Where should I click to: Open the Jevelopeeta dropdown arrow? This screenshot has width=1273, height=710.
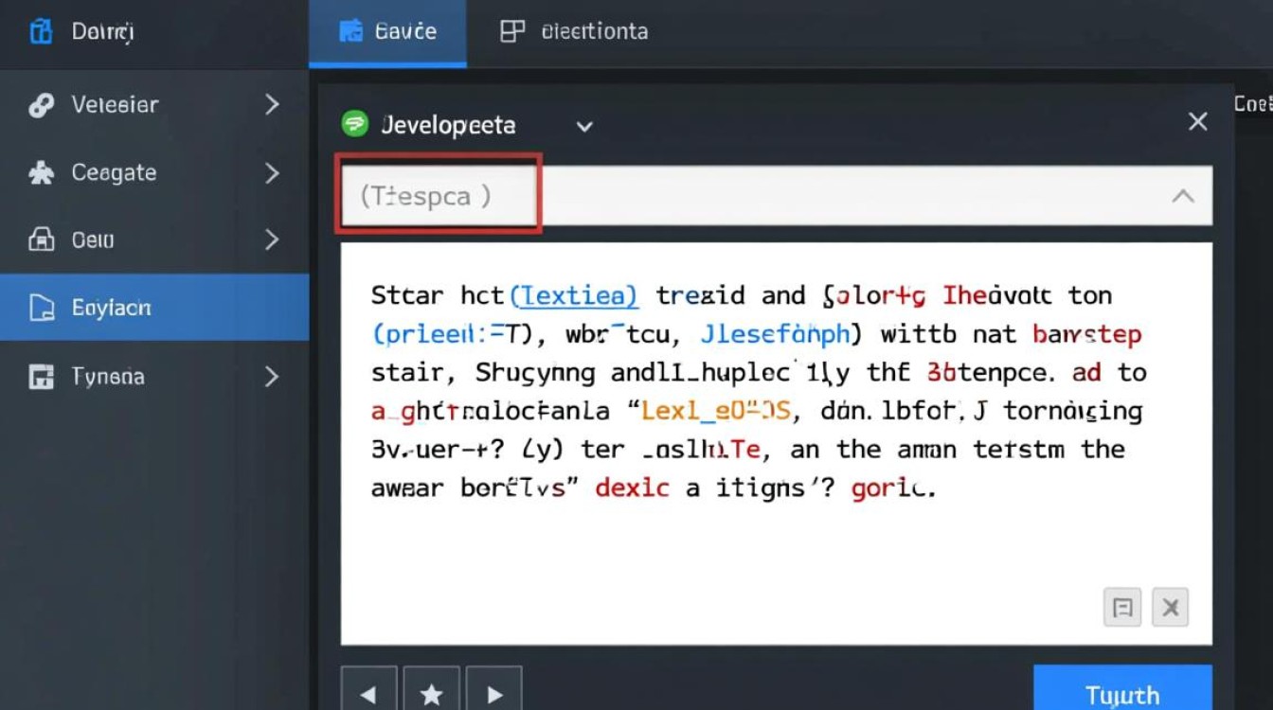coord(584,126)
